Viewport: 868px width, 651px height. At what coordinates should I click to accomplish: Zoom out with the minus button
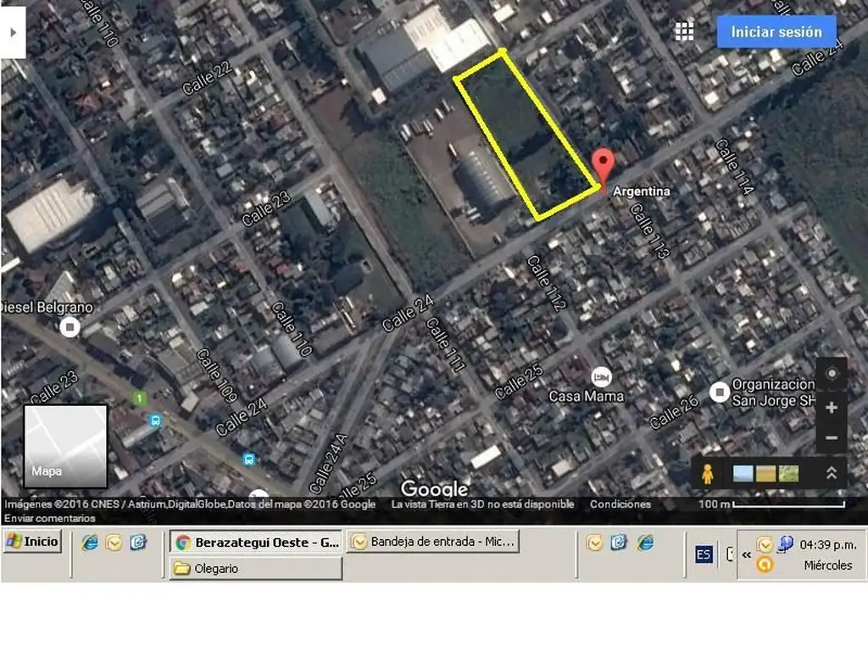coord(832,438)
